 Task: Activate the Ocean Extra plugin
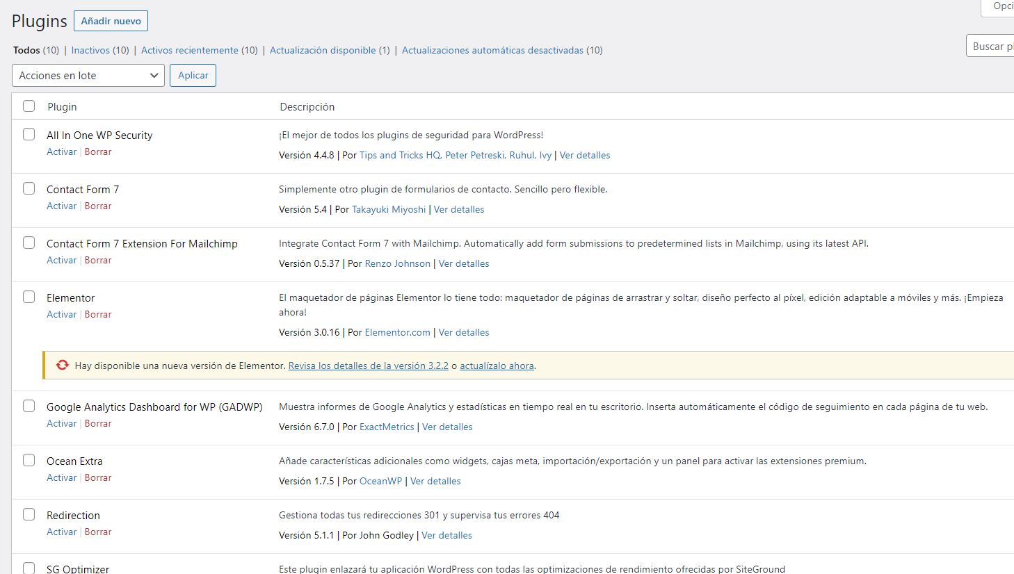(x=61, y=477)
